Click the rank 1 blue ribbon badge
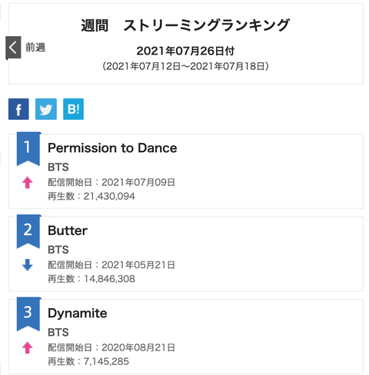Viewport: 369px width, 375px height. click(28, 149)
